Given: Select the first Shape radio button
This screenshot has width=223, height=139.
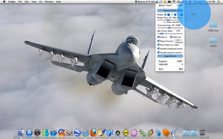Looking at the screenshot, I should 165,15.
